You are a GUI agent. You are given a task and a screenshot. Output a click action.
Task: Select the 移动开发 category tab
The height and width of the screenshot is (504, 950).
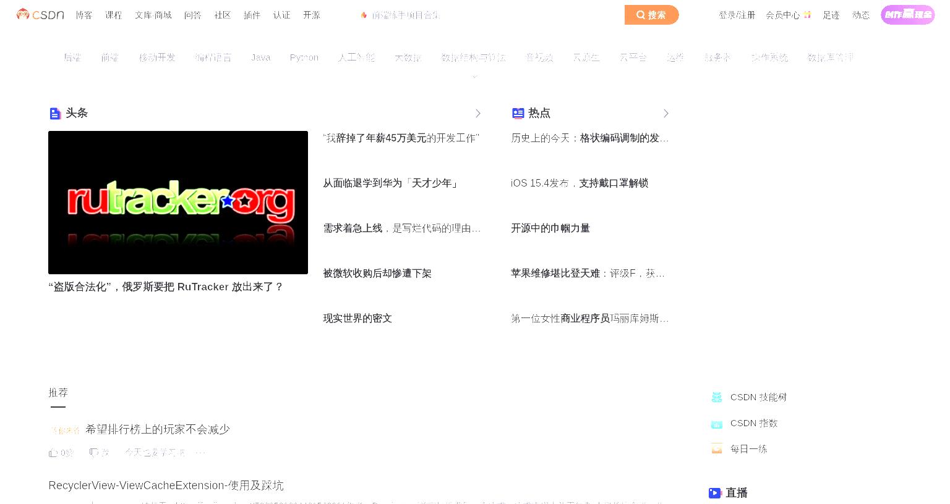click(x=157, y=57)
